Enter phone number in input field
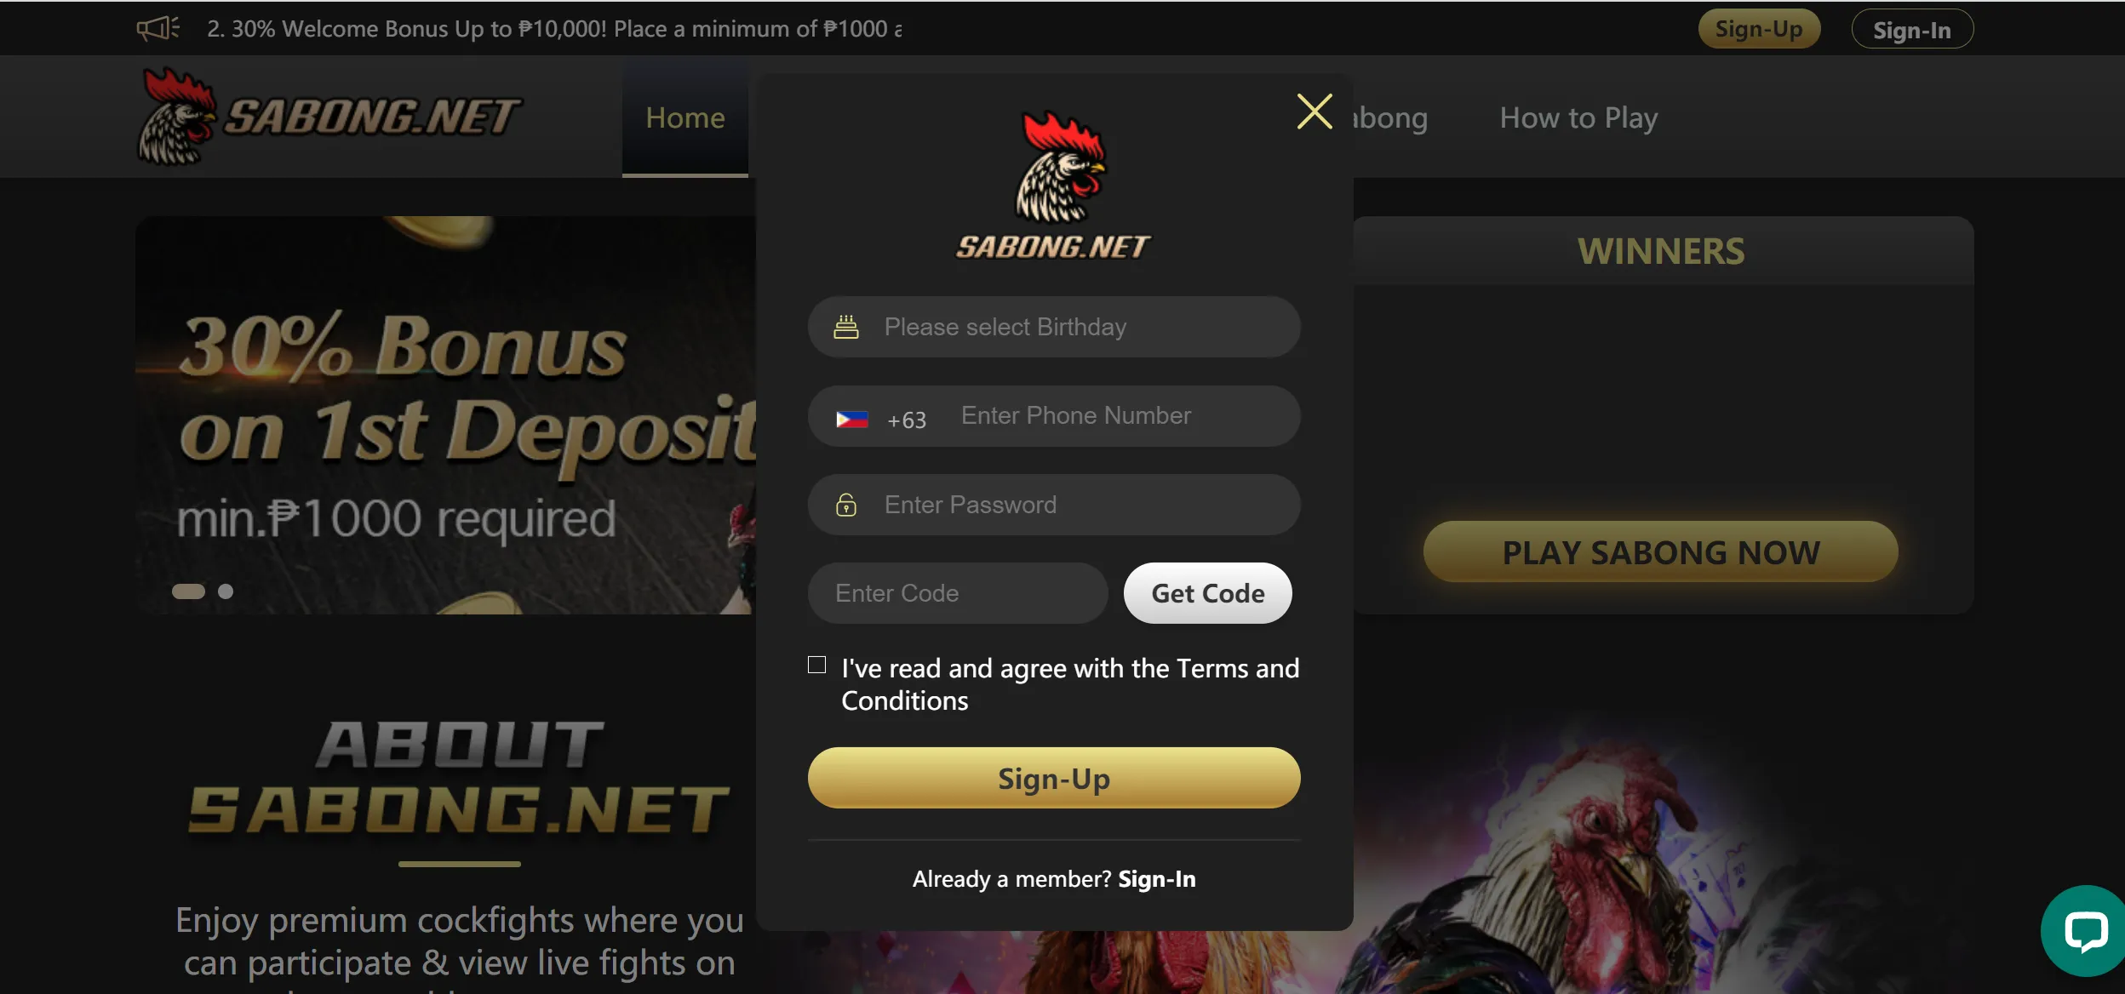 pyautogui.click(x=1111, y=416)
